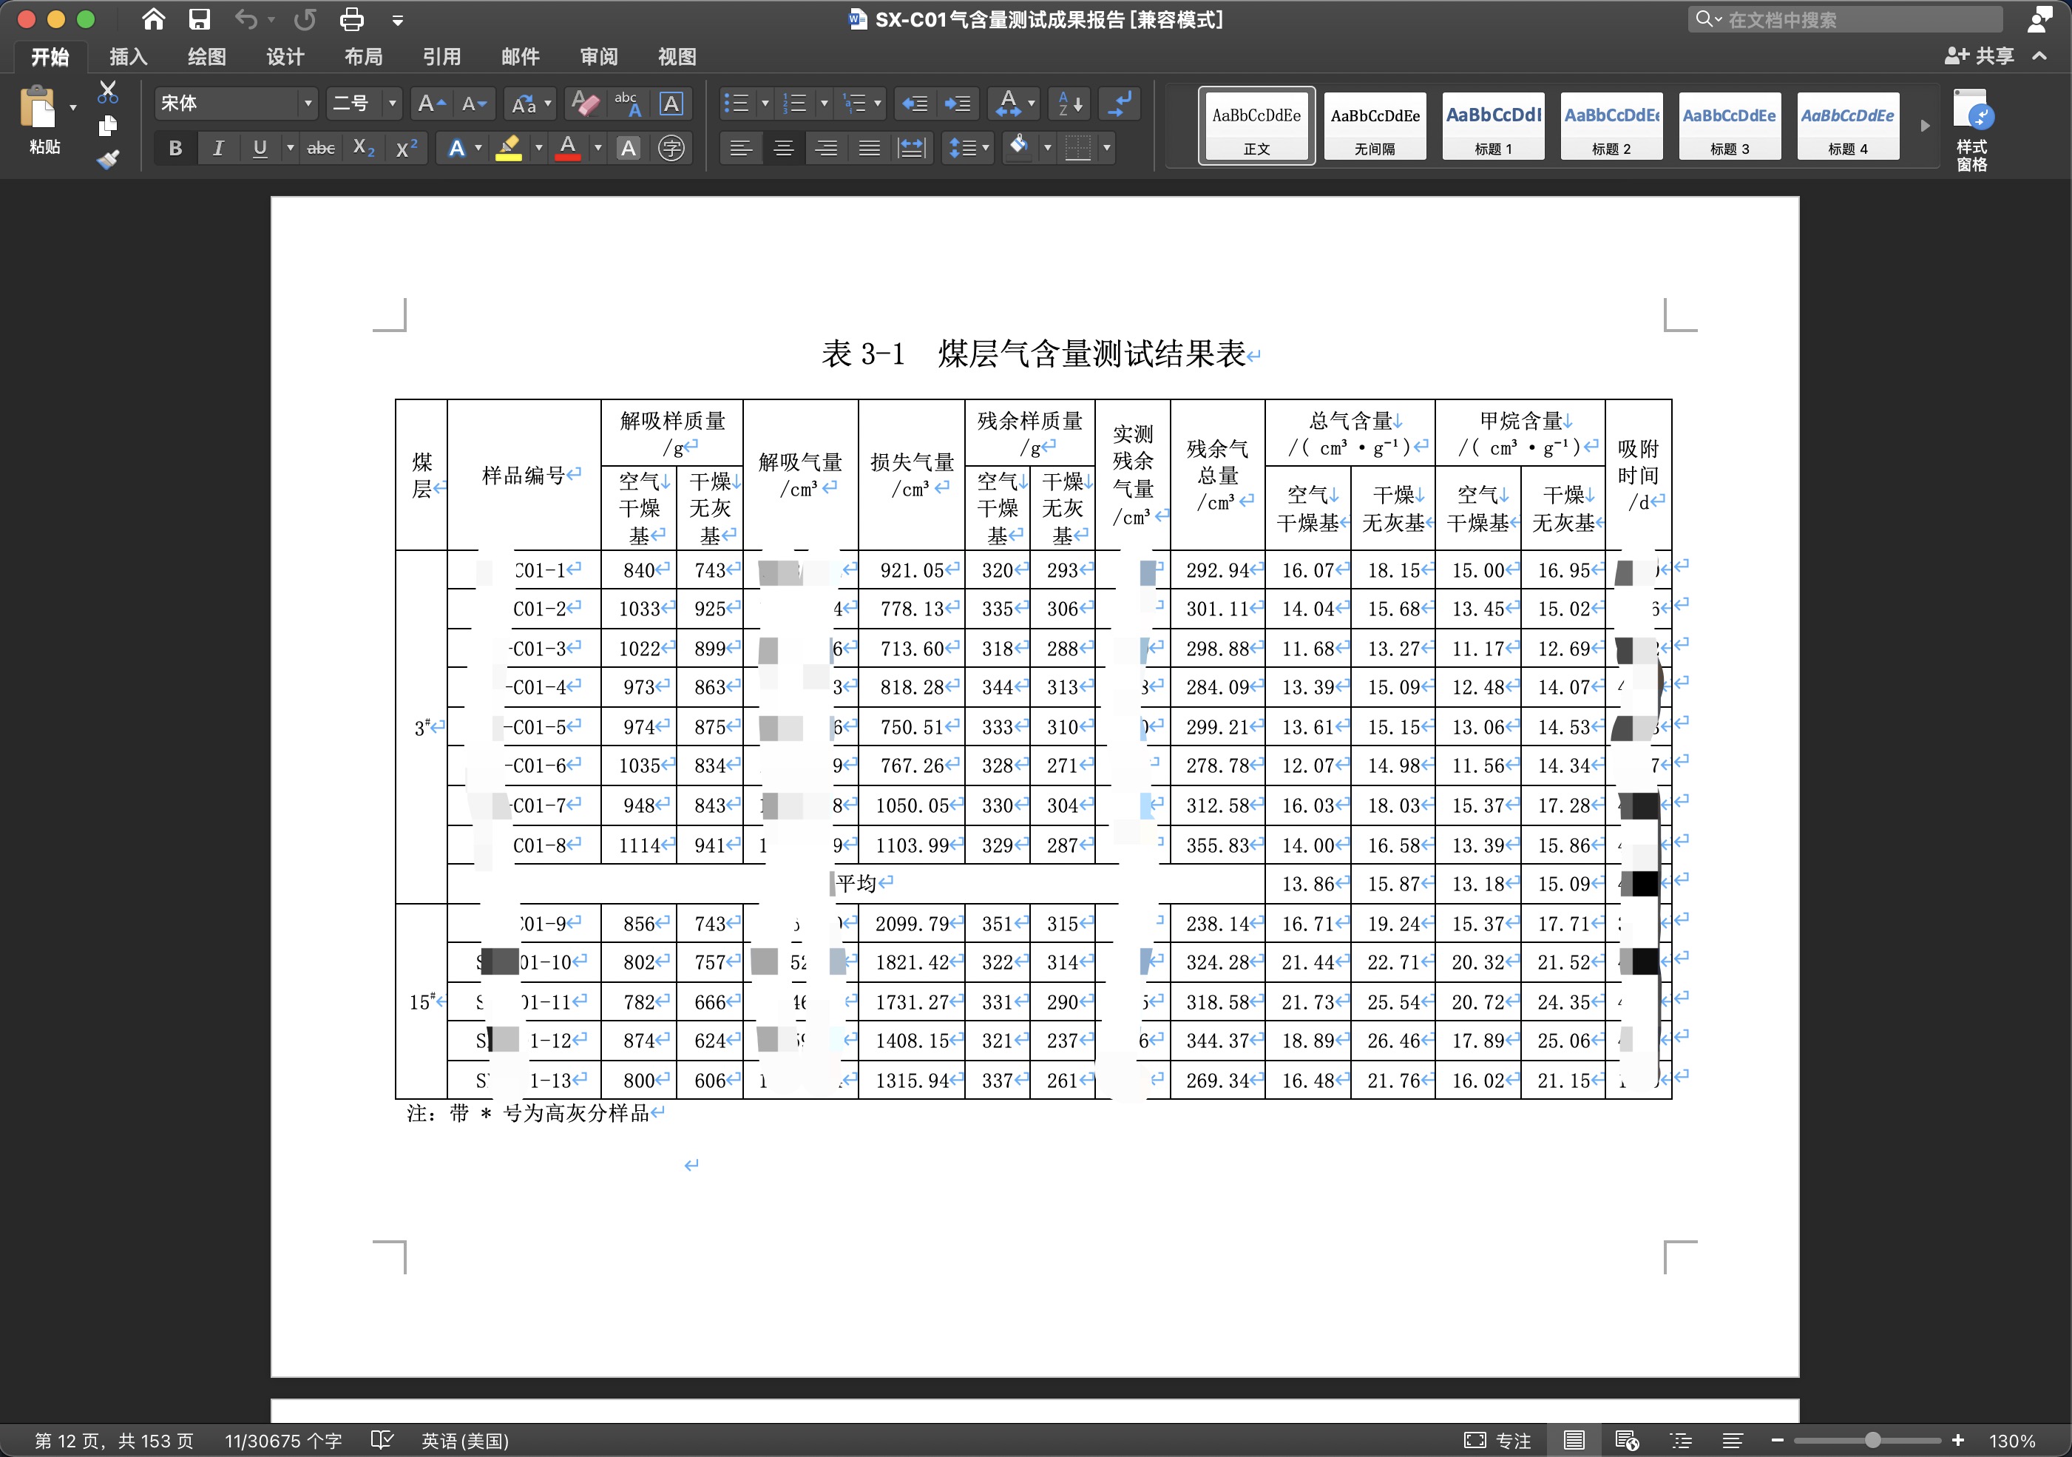Redo the last action
Image resolution: width=2072 pixels, height=1457 pixels.
305,19
